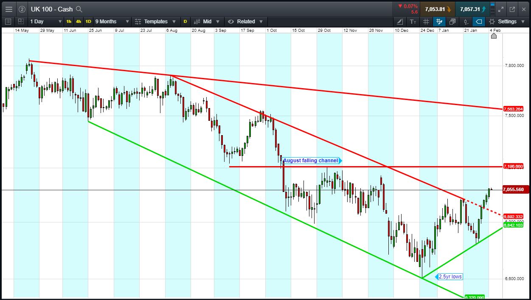Click the 14 May date axis label
Viewport: 531px width, 300px height.
click(x=22, y=31)
